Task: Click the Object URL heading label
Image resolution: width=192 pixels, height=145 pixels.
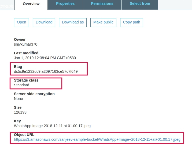Action: coord(24,135)
